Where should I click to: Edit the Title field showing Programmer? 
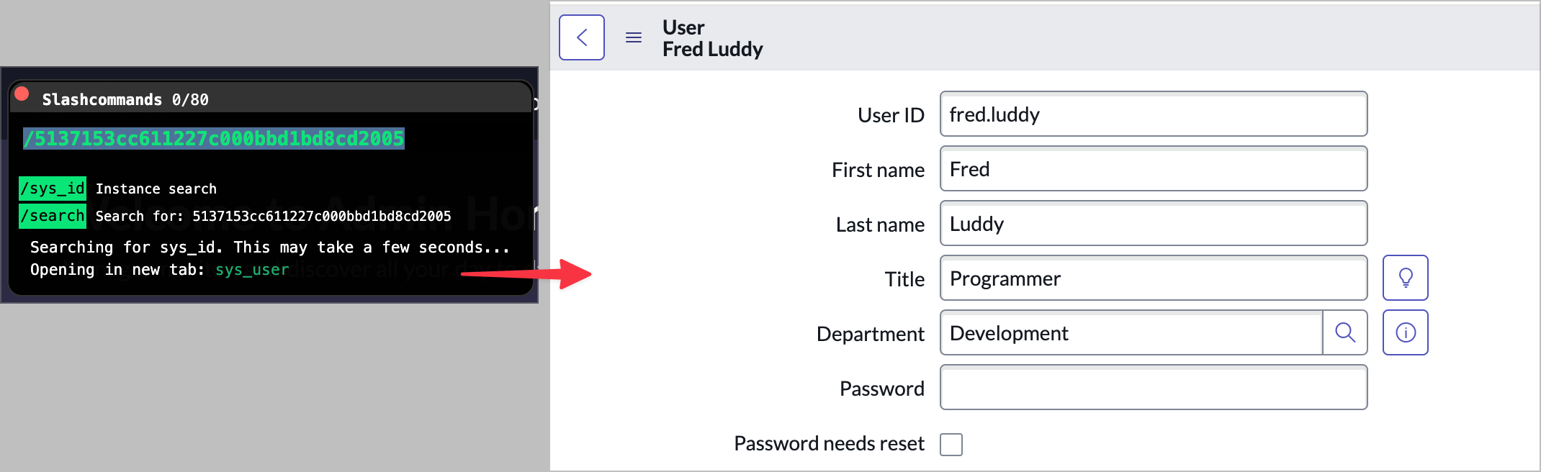tap(1154, 278)
